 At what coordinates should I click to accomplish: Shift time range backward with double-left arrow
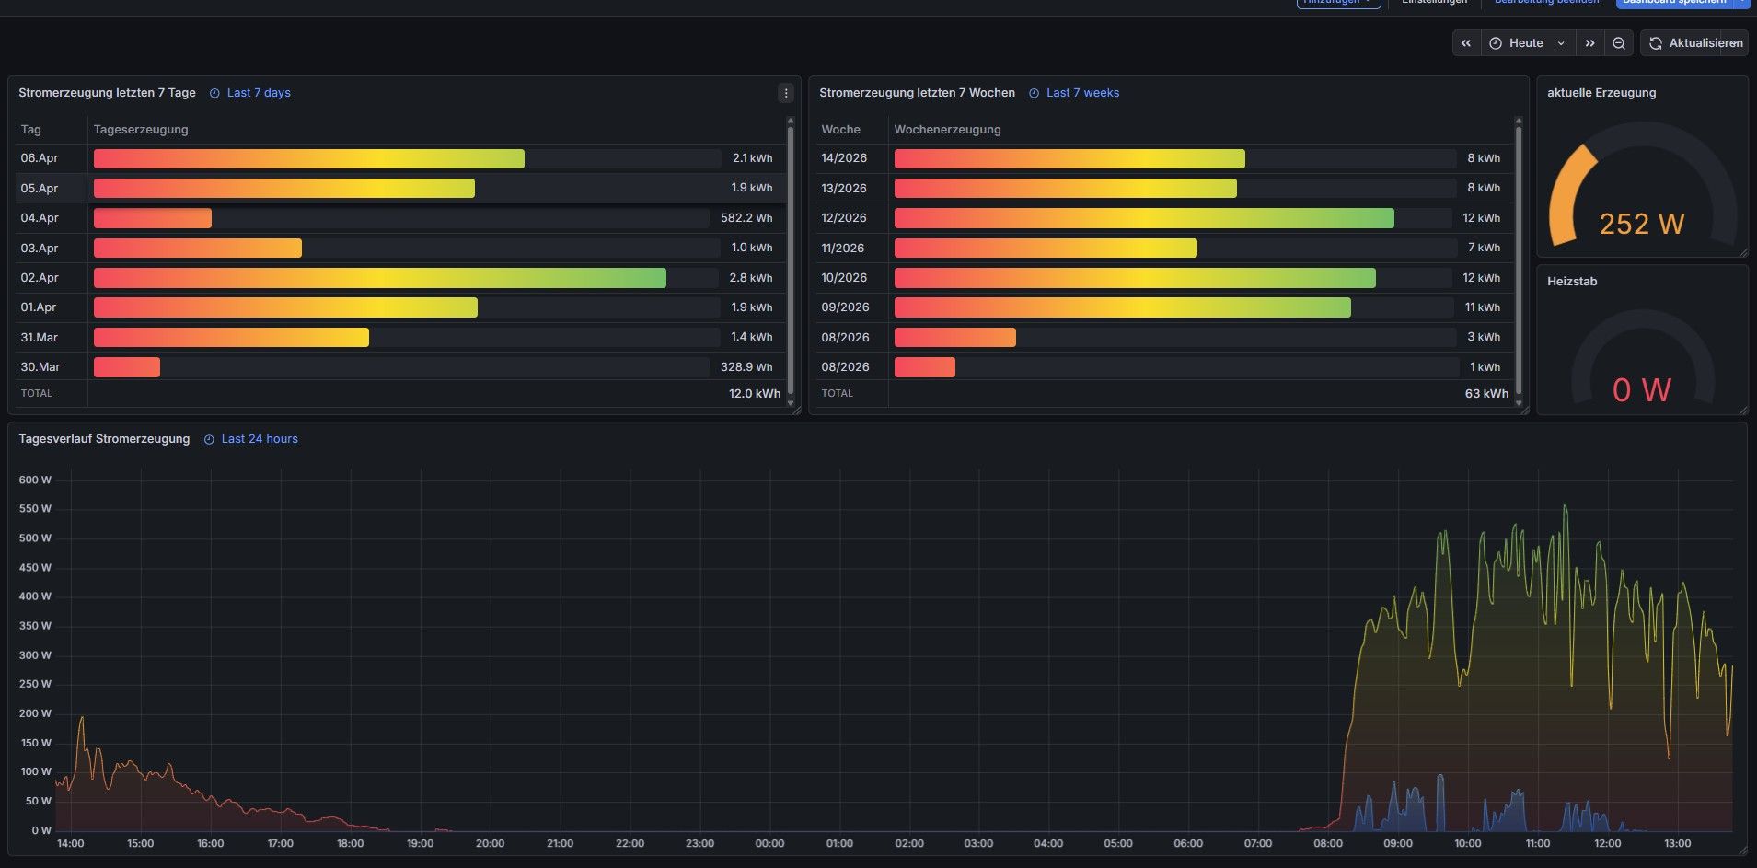click(1466, 43)
